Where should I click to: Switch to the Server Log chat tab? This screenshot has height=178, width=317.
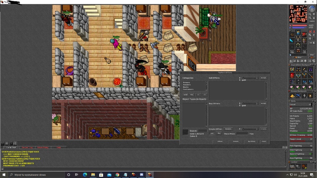(27, 147)
